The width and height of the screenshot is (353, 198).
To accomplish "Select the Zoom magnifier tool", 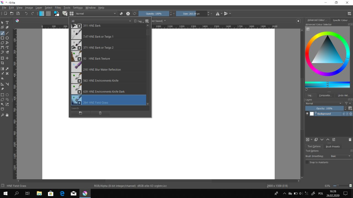I will 2,115.
